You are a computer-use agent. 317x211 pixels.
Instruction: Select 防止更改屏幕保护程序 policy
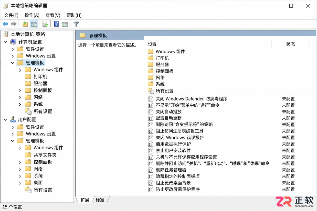[x=178, y=189]
